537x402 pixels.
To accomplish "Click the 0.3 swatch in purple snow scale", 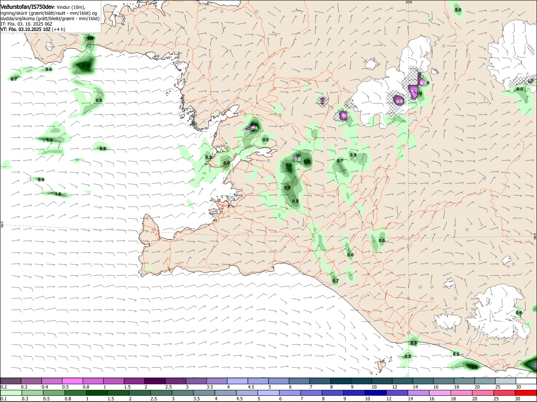I will (31, 381).
